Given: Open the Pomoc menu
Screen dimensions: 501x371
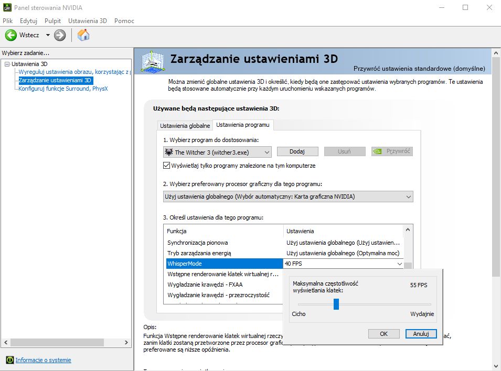Looking at the screenshot, I should coord(124,21).
